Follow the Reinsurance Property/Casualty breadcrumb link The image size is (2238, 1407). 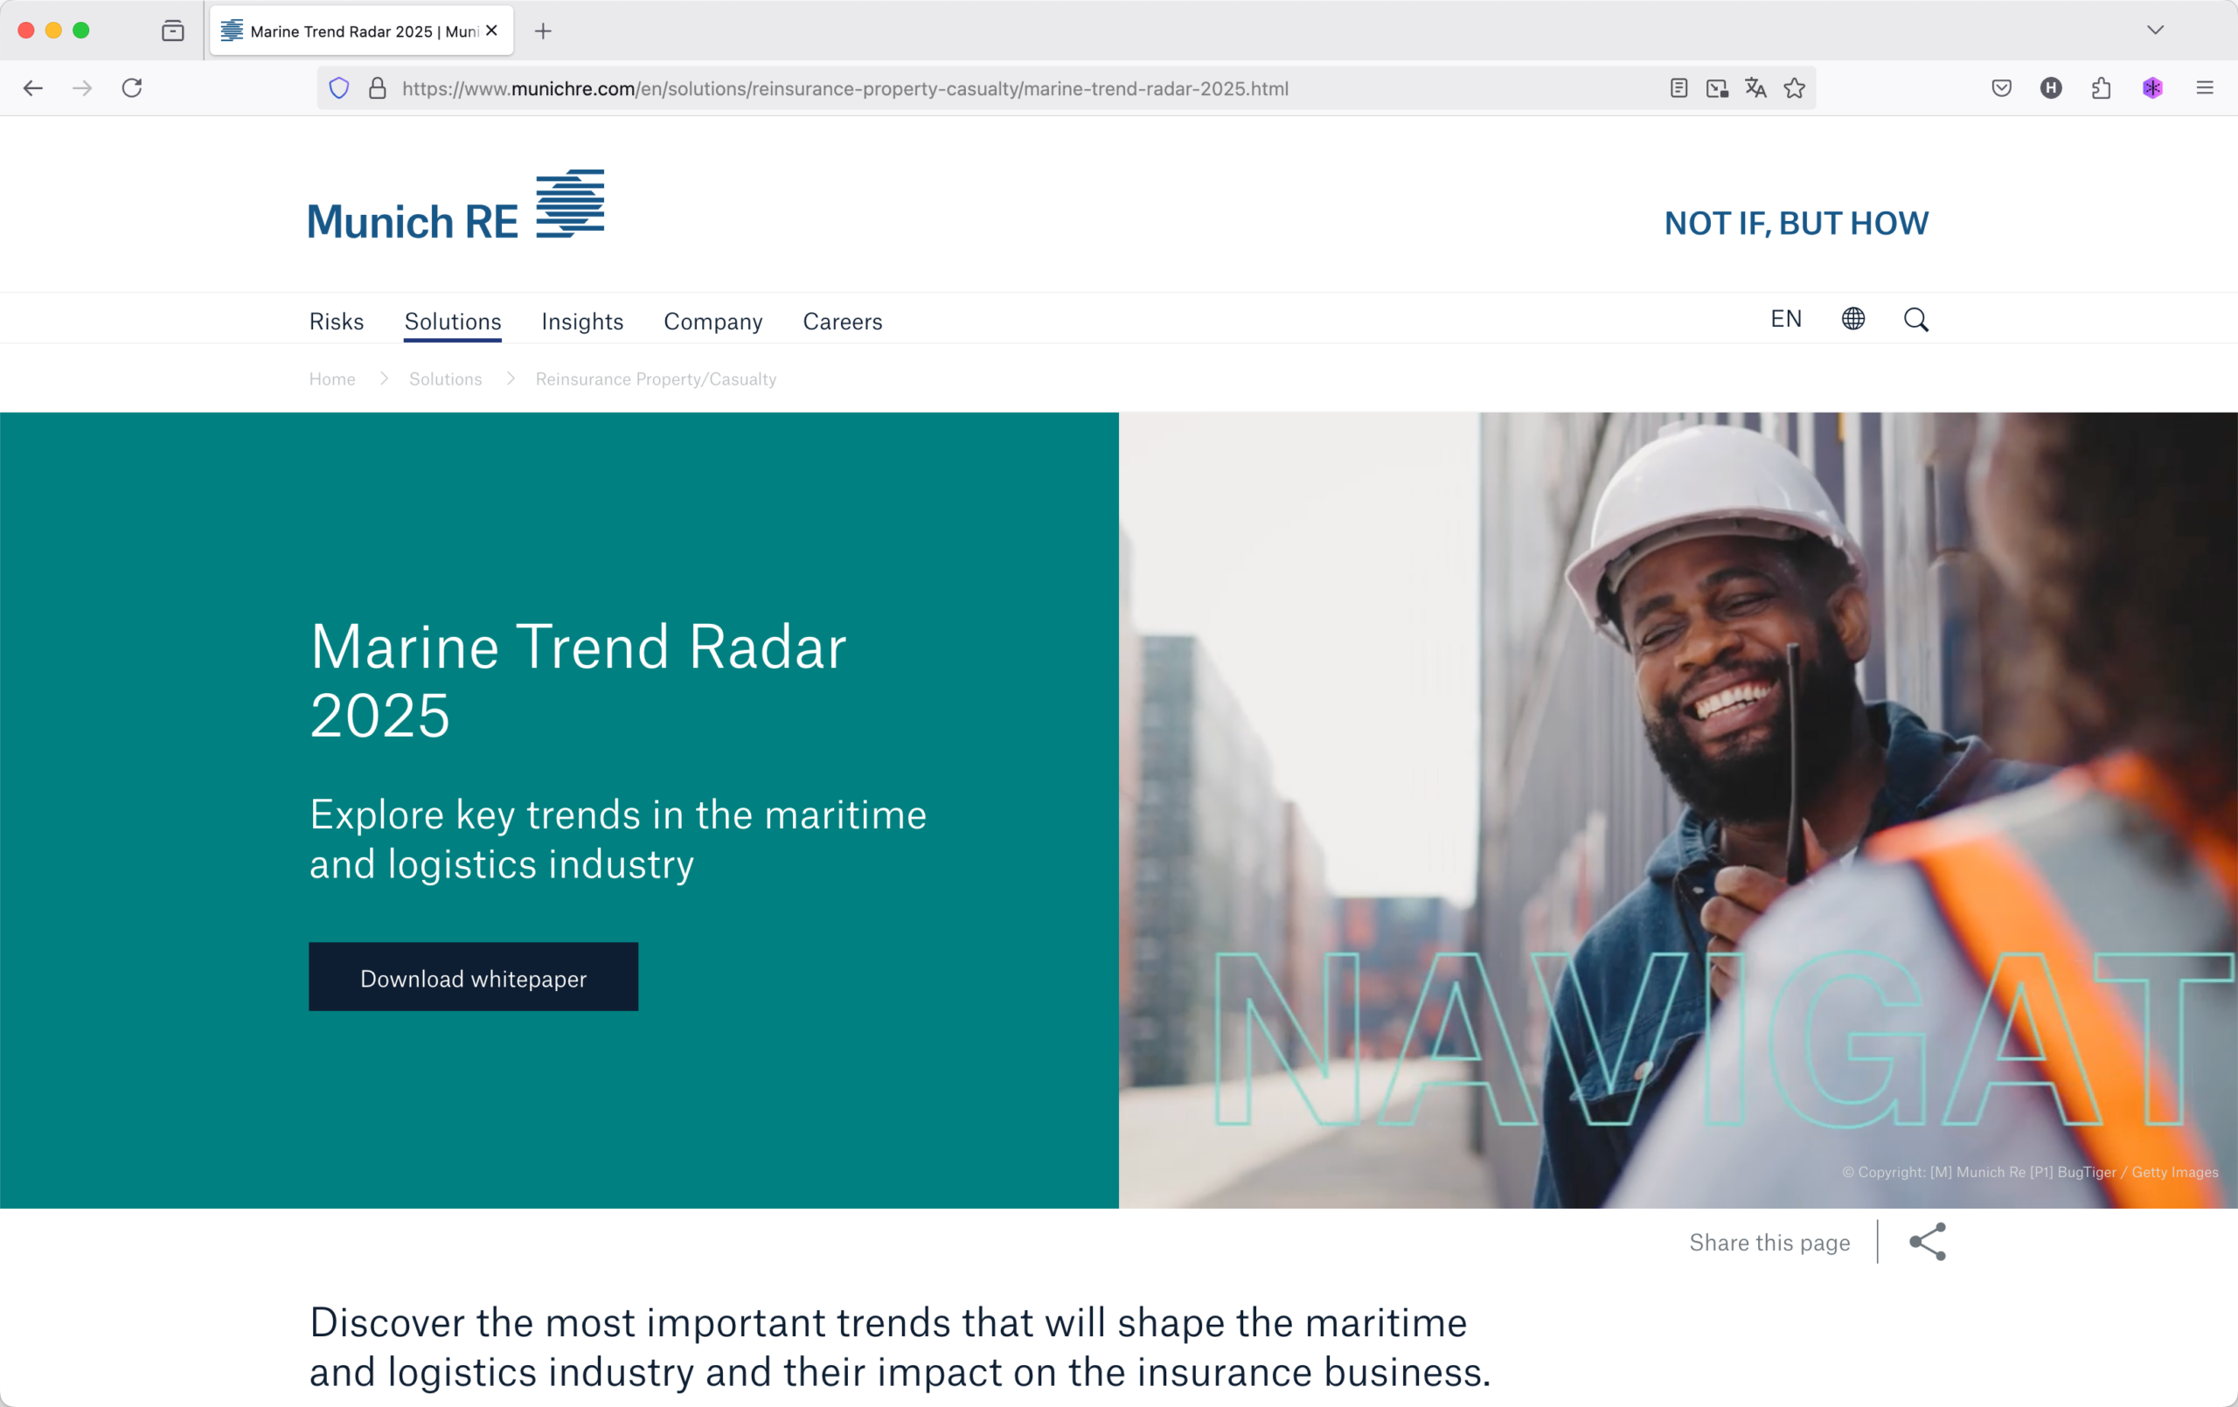656,379
